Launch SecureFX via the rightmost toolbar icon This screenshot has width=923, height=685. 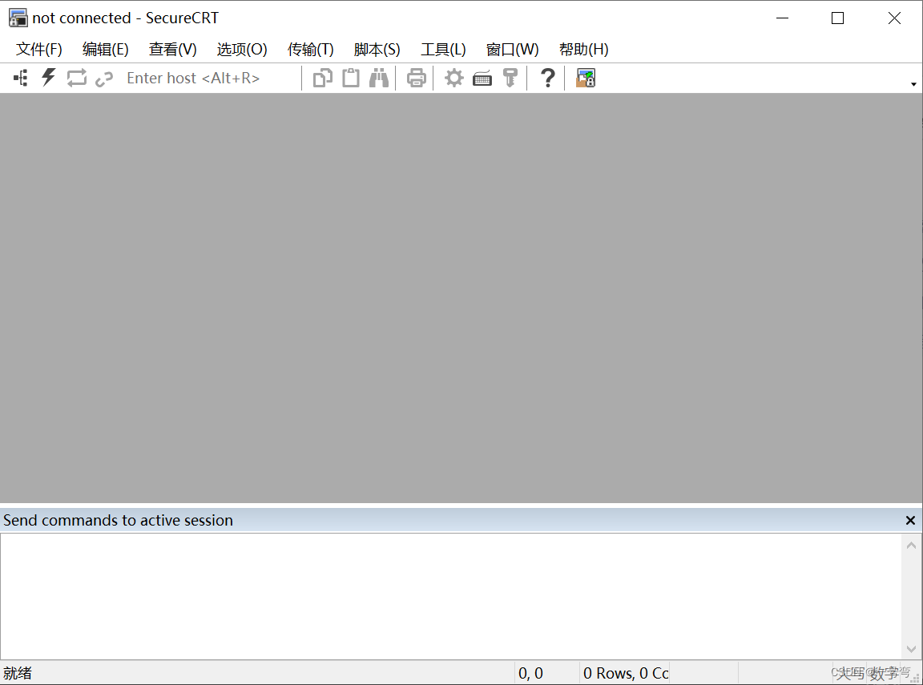tap(585, 78)
